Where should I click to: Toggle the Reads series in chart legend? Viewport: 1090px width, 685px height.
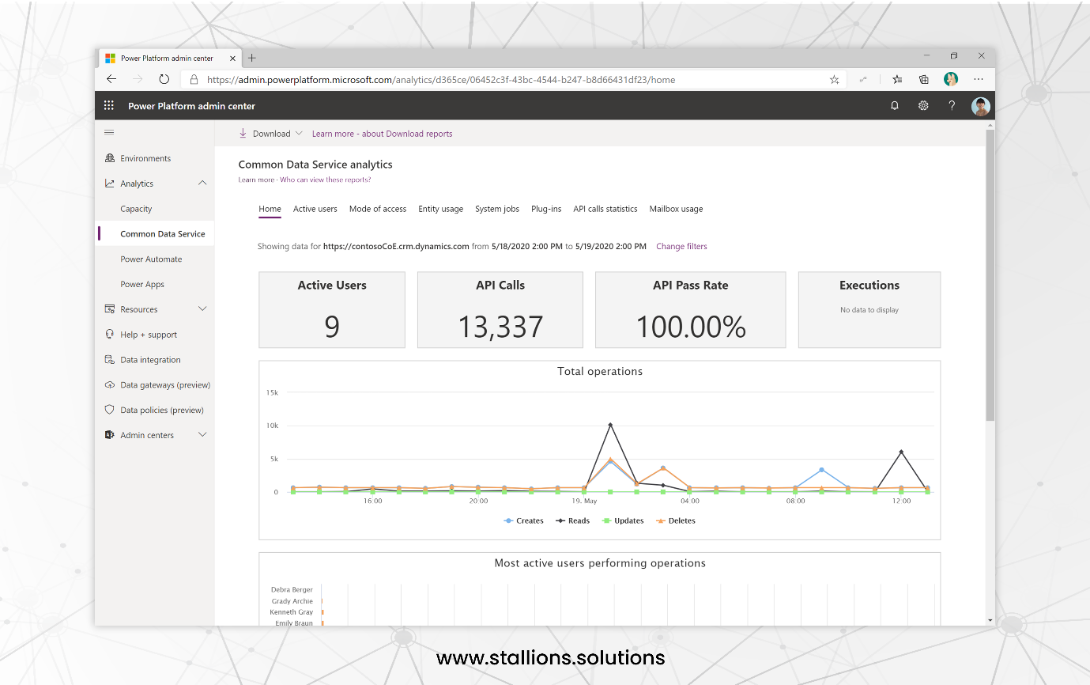point(573,520)
